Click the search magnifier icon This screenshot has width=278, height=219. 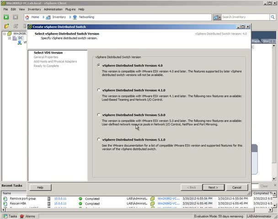tap(273, 17)
